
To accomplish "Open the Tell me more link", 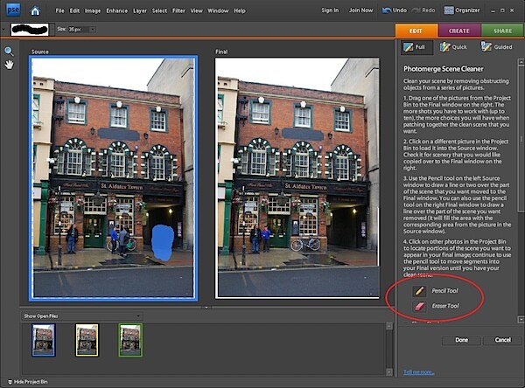I will click(x=418, y=372).
